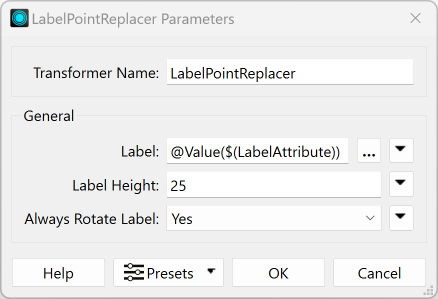This screenshot has height=299, width=438.
Task: Dismiss dialog with Cancel
Action: 379,273
